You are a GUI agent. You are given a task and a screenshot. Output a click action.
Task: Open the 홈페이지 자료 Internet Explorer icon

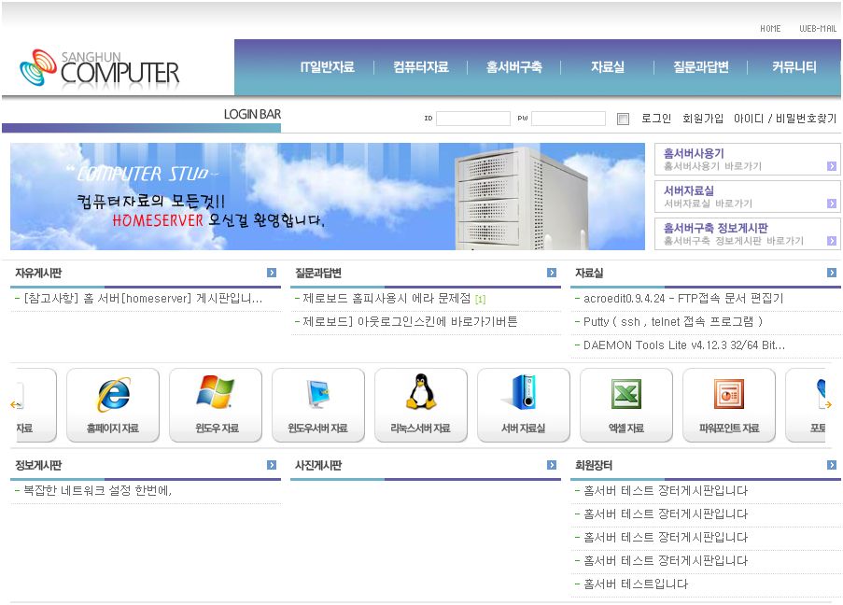[113, 405]
